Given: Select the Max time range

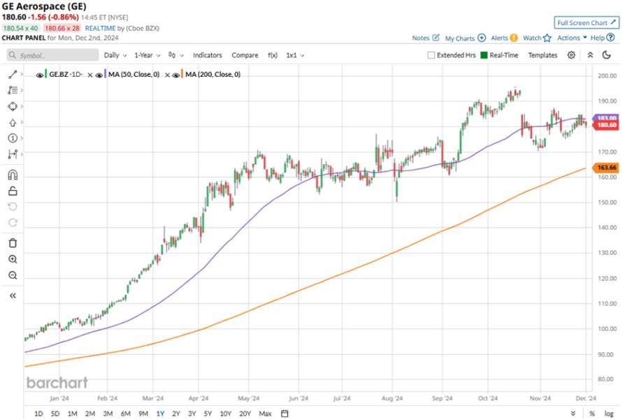Looking at the screenshot, I should point(265,413).
